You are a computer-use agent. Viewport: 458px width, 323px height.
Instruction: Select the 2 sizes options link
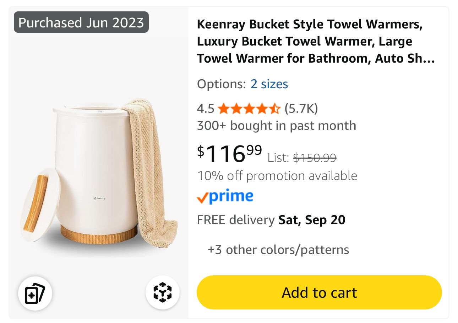(x=269, y=84)
